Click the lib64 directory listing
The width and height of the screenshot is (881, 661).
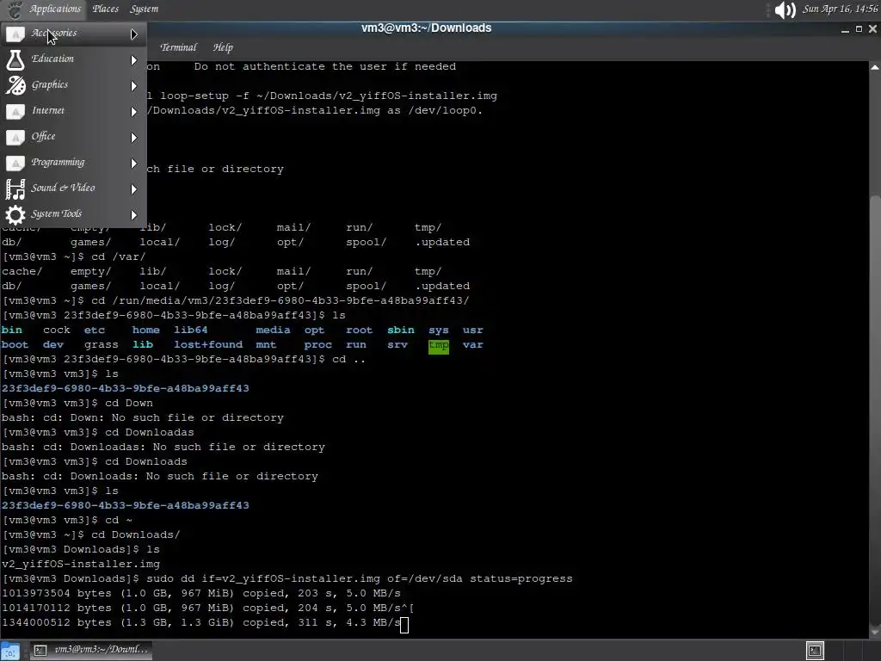click(190, 330)
